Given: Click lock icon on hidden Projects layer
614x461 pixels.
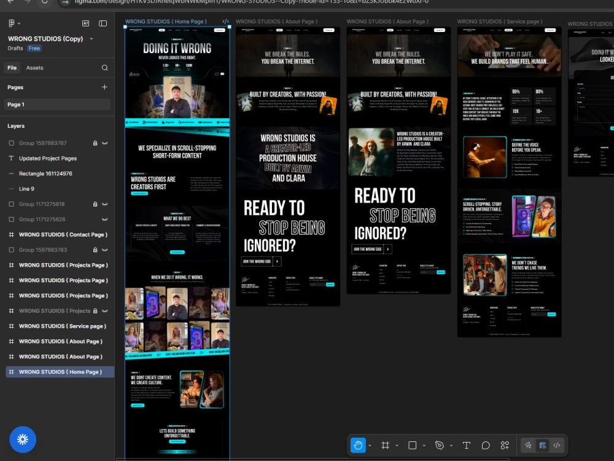Looking at the screenshot, I should (95, 311).
